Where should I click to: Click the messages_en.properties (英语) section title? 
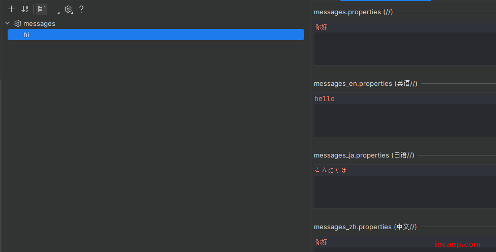point(365,84)
